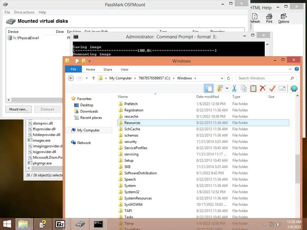This screenshot has height=230, width=307.
Task: Click the Paste clipboard icon
Action: coord(253,88)
